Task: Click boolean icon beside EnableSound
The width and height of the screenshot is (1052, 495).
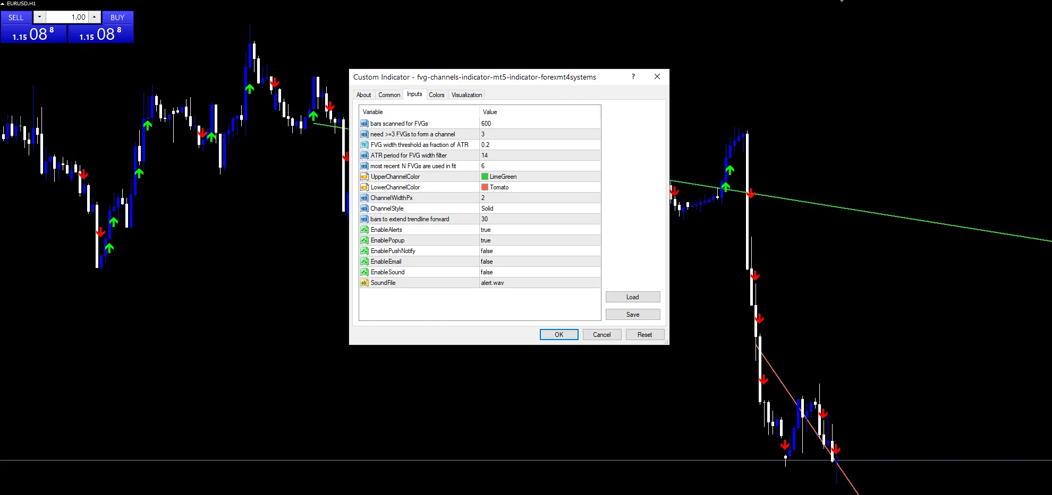Action: tap(364, 272)
